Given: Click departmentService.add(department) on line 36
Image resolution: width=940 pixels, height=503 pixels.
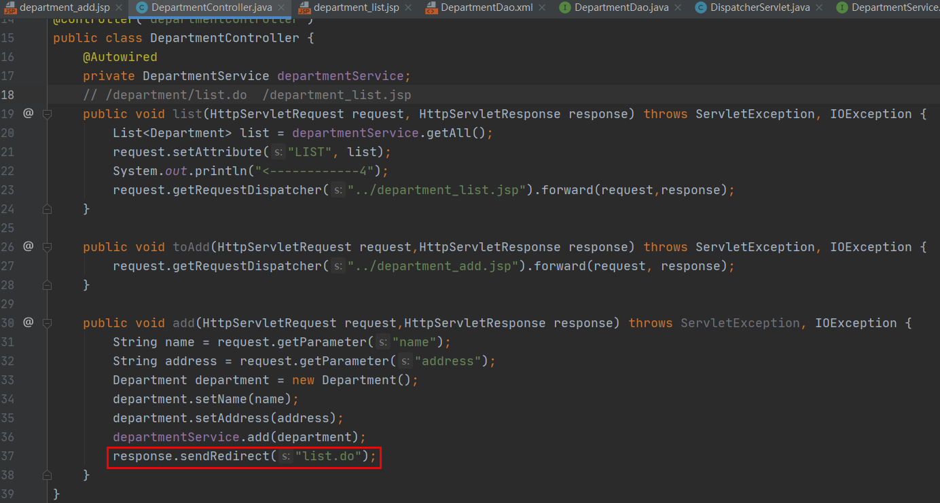Looking at the screenshot, I should point(236,437).
